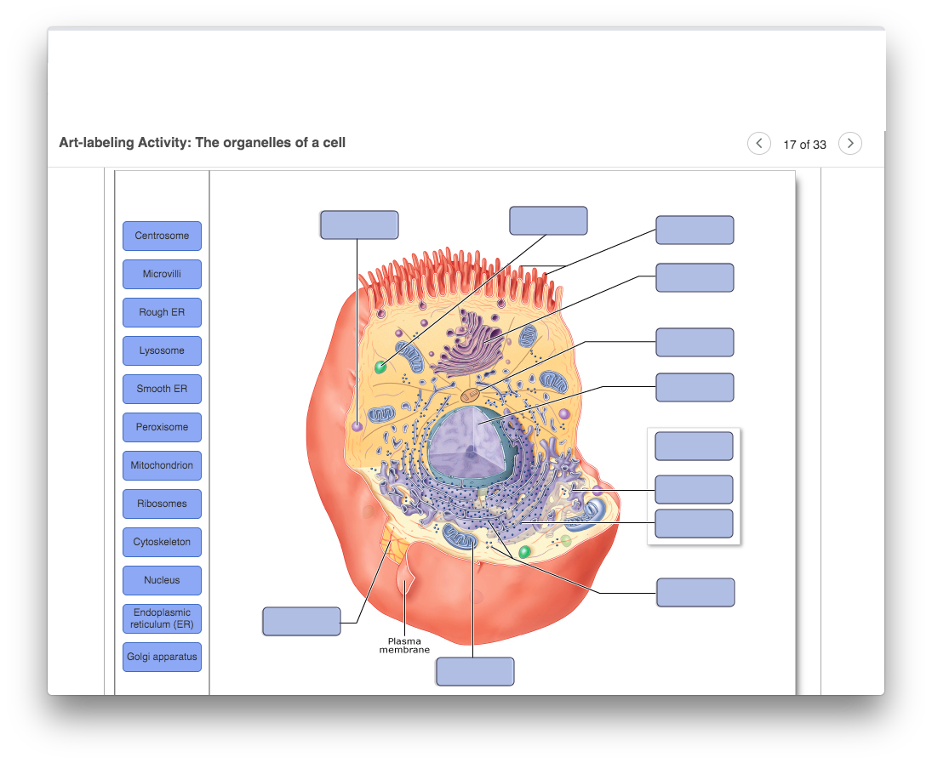This screenshot has height=763, width=932.
Task: Click the Art-labeling Activity heading
Action: tap(202, 143)
